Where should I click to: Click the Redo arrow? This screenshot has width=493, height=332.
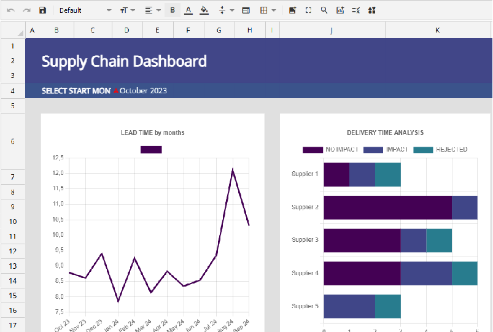pos(26,10)
